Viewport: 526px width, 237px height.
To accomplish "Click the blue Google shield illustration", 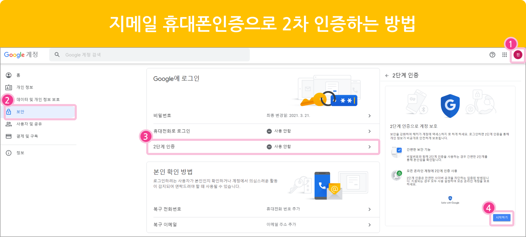I will pos(450,106).
